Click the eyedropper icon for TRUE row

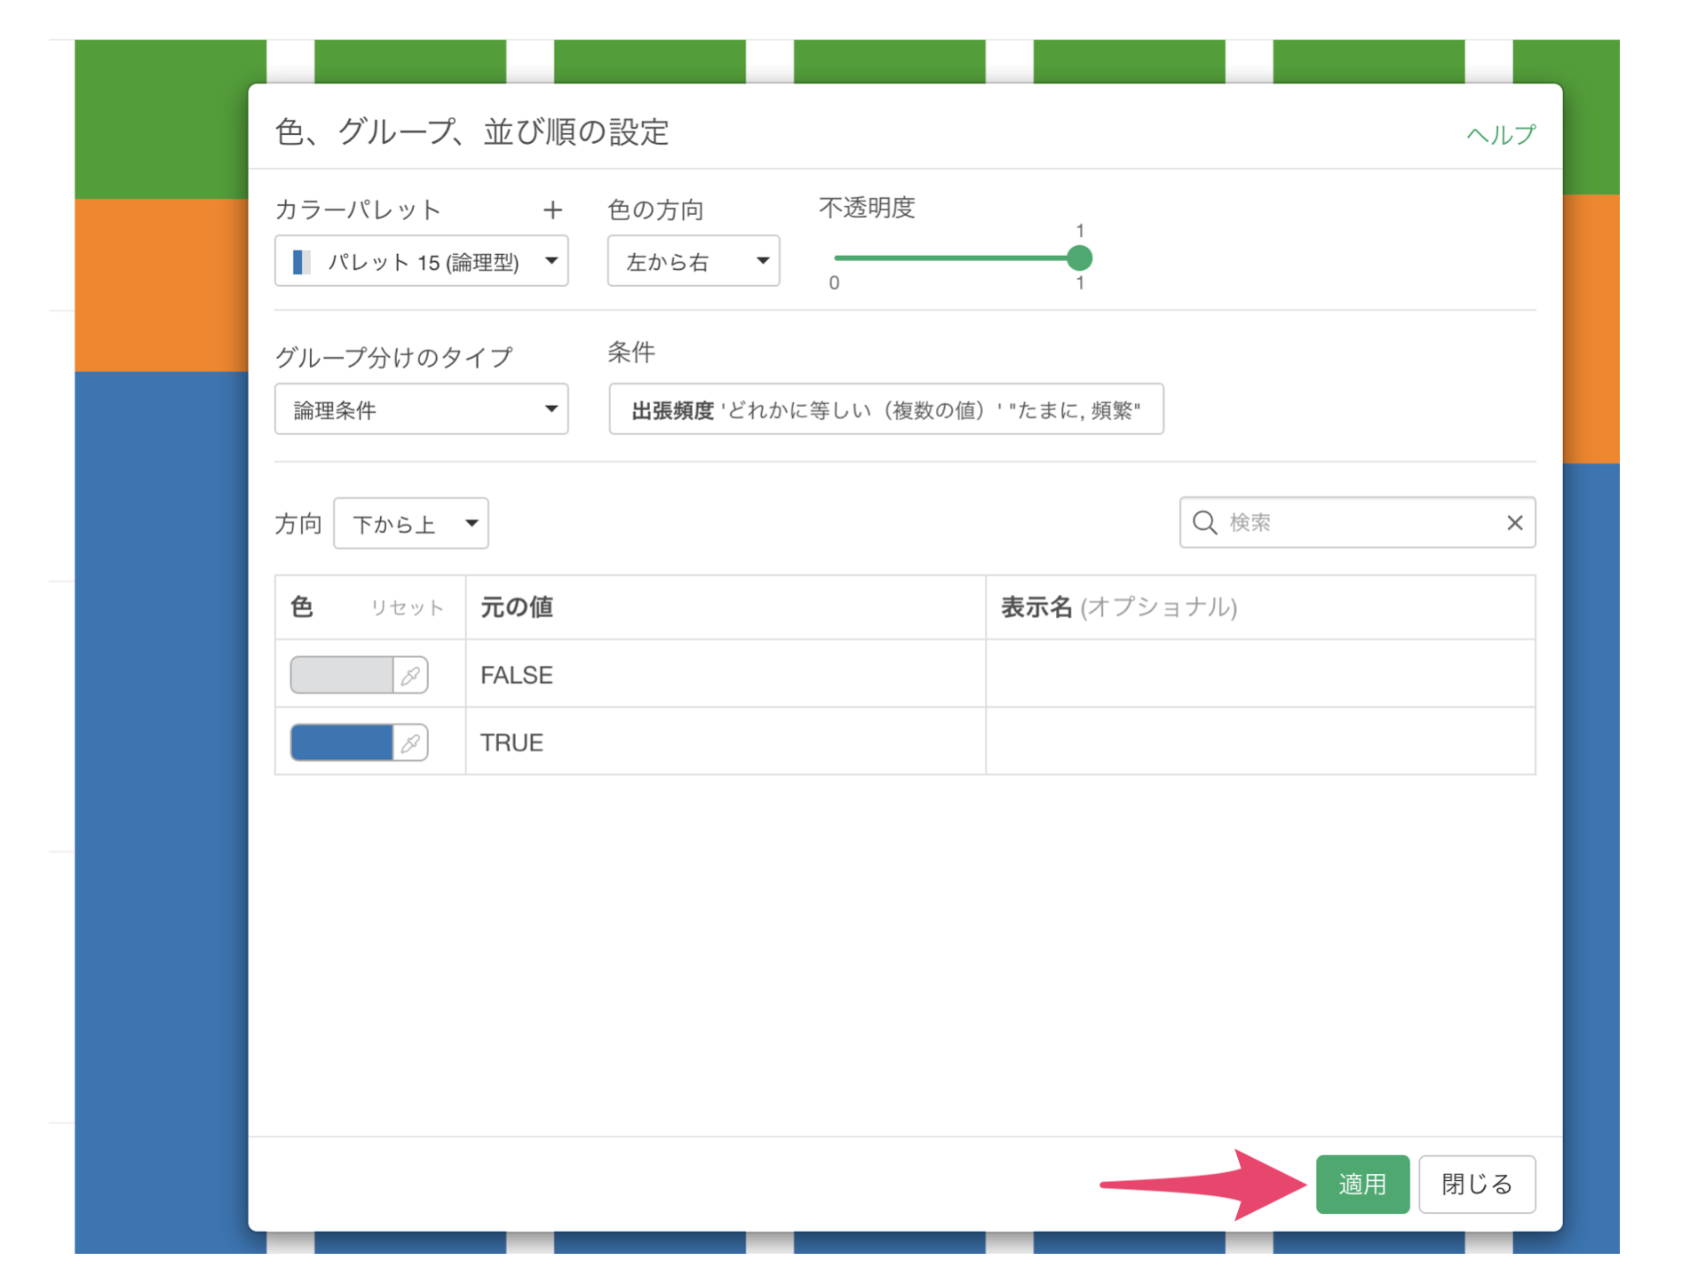[x=410, y=743]
